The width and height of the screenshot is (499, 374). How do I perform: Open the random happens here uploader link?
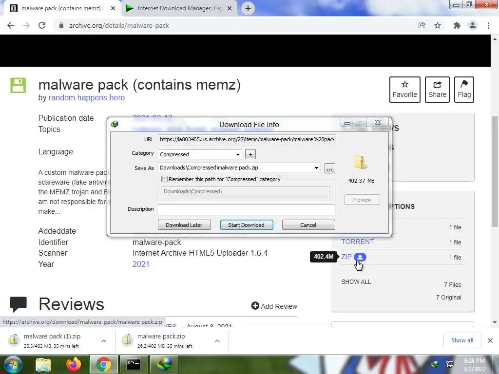pos(87,97)
